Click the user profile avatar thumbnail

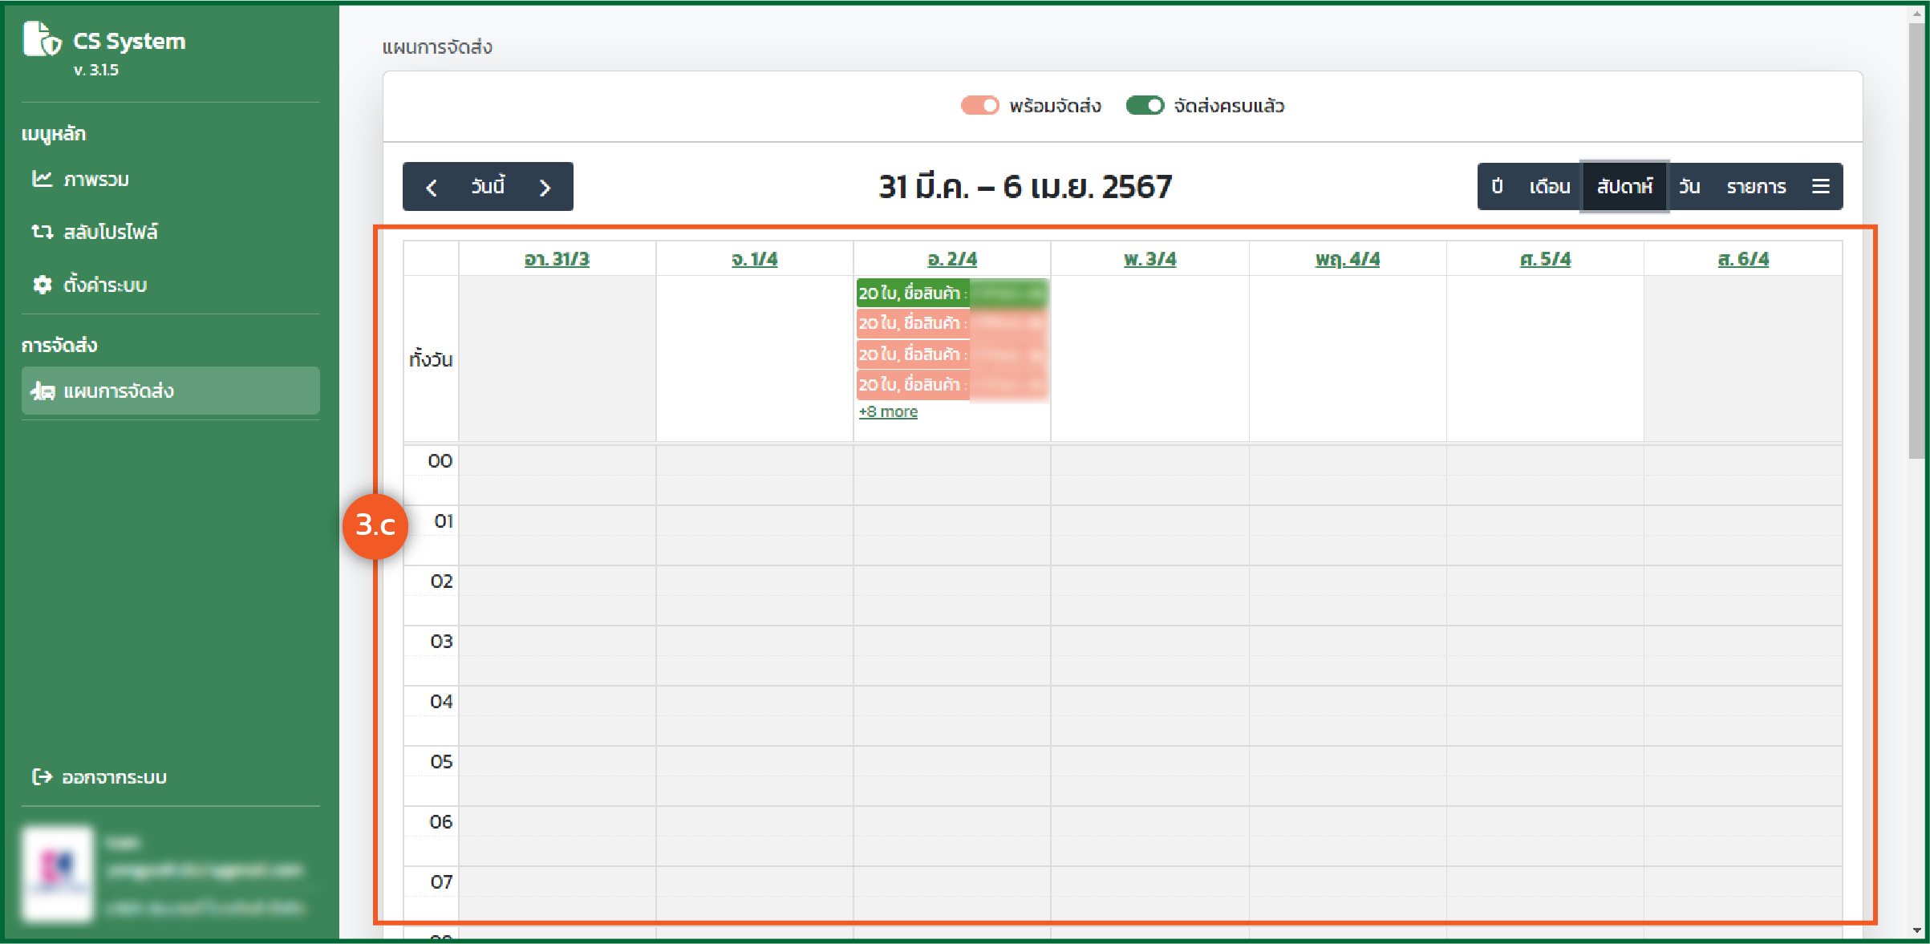pyautogui.click(x=58, y=873)
